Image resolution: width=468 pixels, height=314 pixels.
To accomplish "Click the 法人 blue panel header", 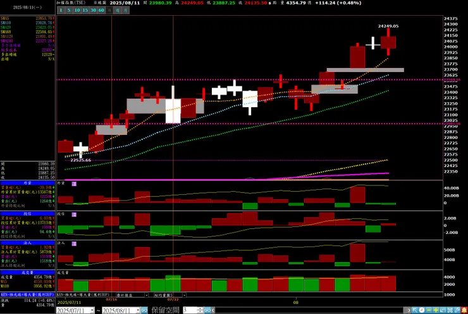I will point(27,243).
